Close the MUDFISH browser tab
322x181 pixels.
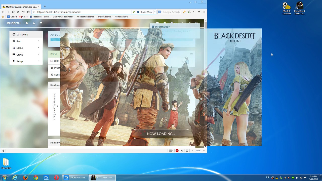(x=39, y=7)
